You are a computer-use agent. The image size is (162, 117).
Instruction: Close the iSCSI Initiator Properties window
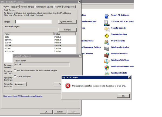point(79,2)
